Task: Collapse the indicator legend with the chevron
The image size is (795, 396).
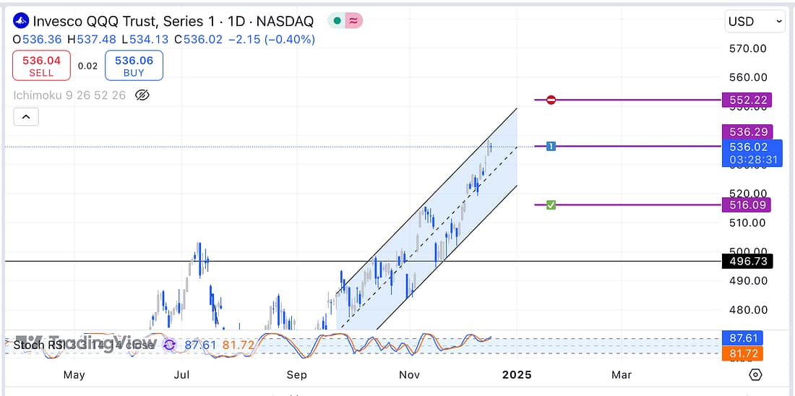Action: click(25, 116)
